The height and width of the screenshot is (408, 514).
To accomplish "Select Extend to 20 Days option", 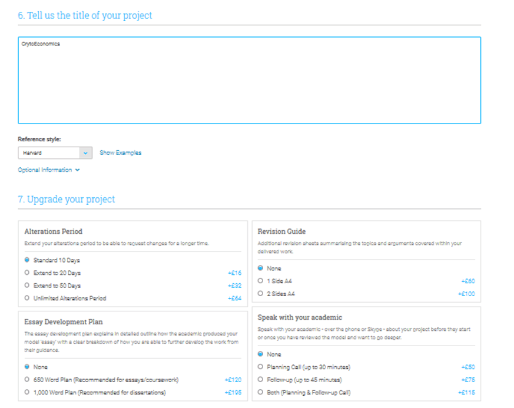I will click(x=27, y=273).
